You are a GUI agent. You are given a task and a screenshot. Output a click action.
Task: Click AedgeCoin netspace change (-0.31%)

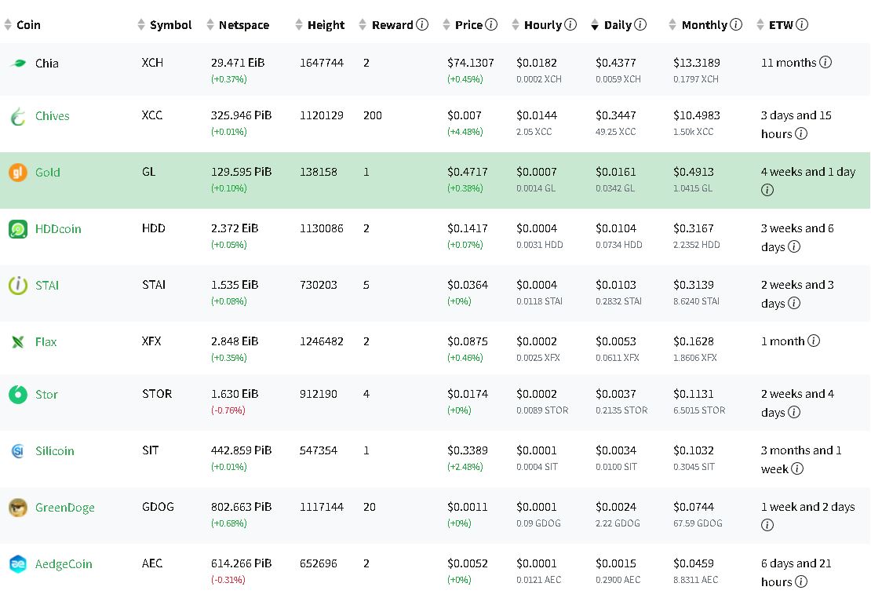(x=228, y=580)
